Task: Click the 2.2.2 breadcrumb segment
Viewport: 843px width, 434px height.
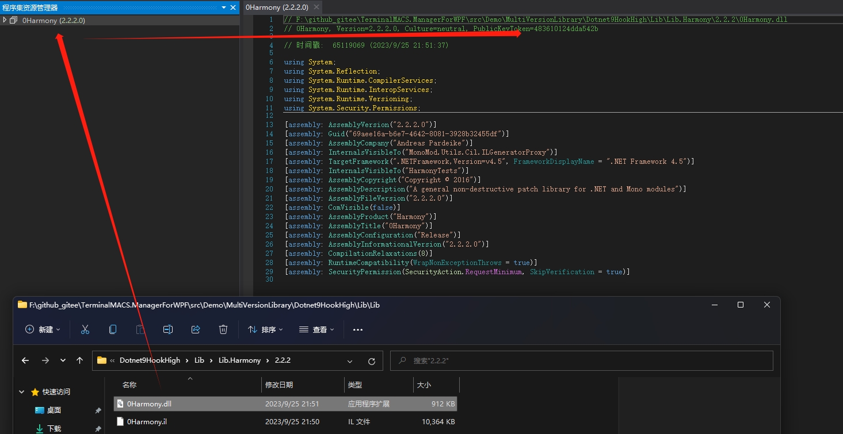Action: pyautogui.click(x=282, y=360)
